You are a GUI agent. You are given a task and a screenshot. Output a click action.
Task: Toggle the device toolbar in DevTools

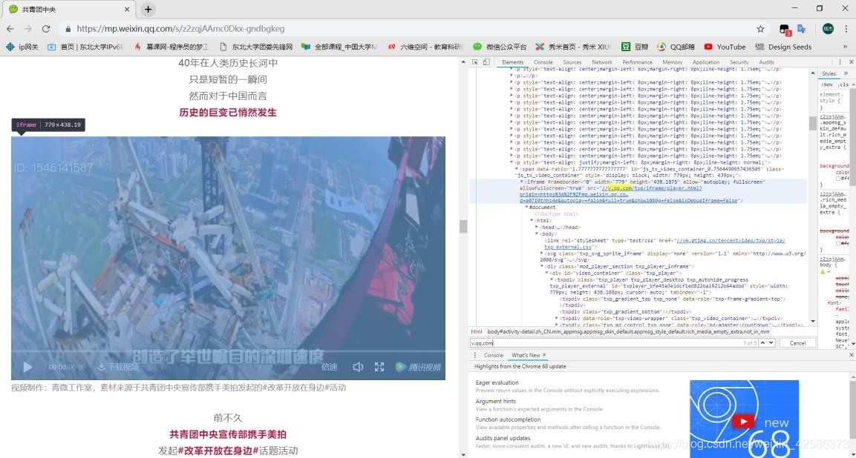[486, 62]
